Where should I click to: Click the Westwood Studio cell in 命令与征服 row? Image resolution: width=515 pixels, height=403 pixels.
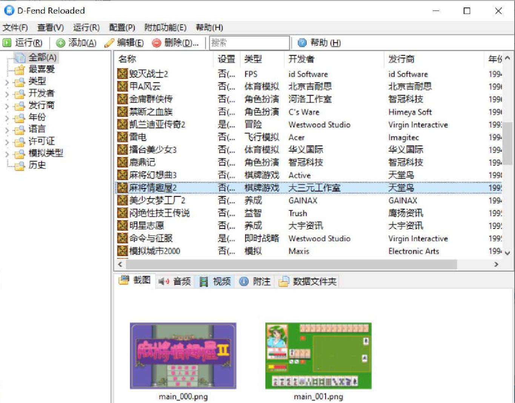tap(320, 239)
